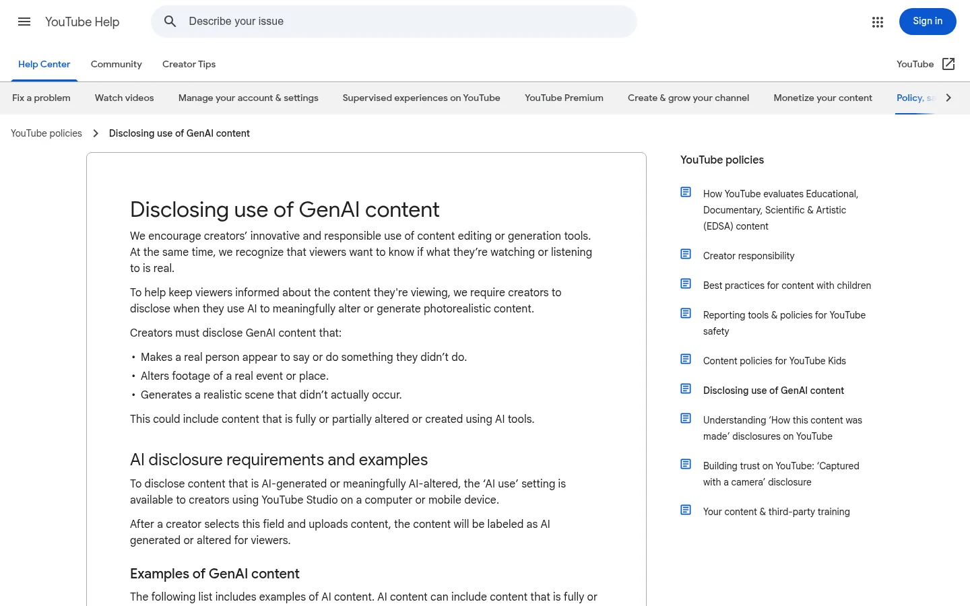
Task: Open the Creator Tips tab
Action: [x=189, y=64]
